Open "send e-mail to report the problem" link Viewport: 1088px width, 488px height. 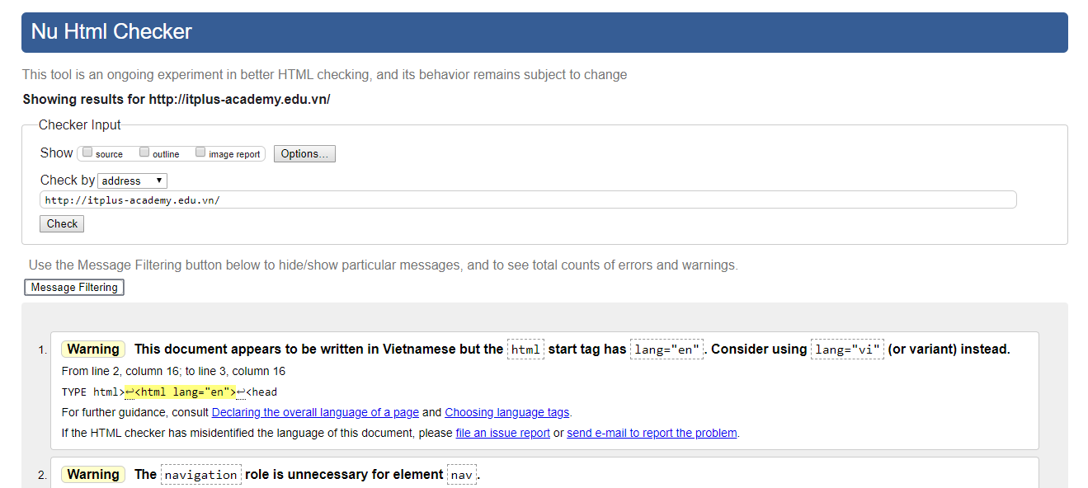click(652, 433)
